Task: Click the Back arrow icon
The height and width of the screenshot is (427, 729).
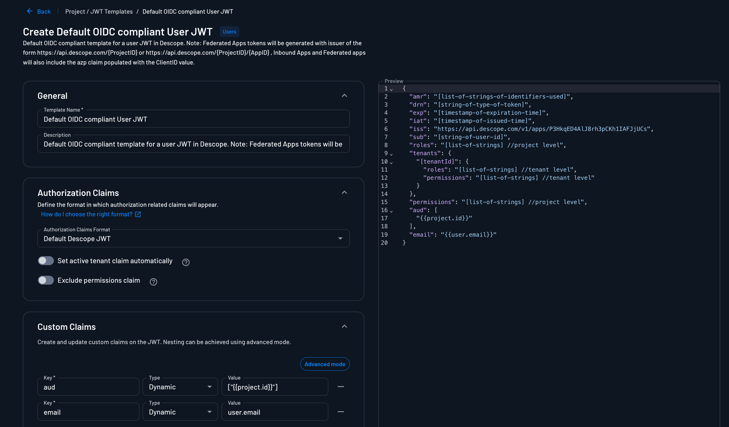Action: pyautogui.click(x=30, y=11)
